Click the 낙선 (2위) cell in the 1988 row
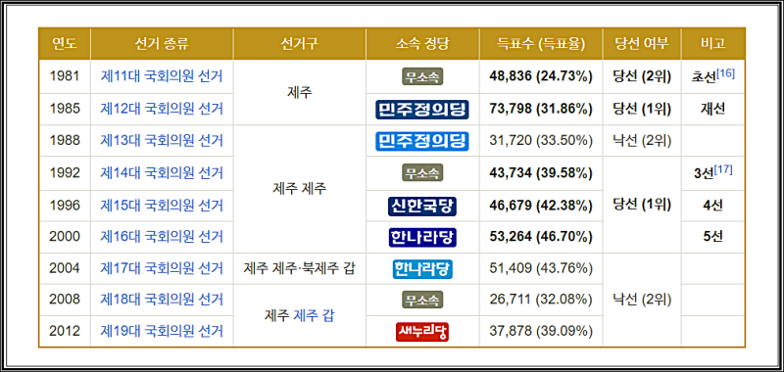Image resolution: width=784 pixels, height=372 pixels. [x=642, y=140]
